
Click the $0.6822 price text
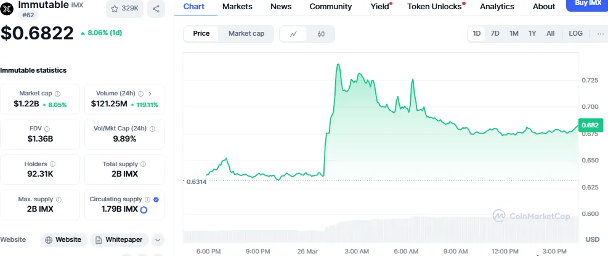pos(37,33)
